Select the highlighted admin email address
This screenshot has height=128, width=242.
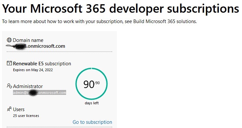coord(39,93)
